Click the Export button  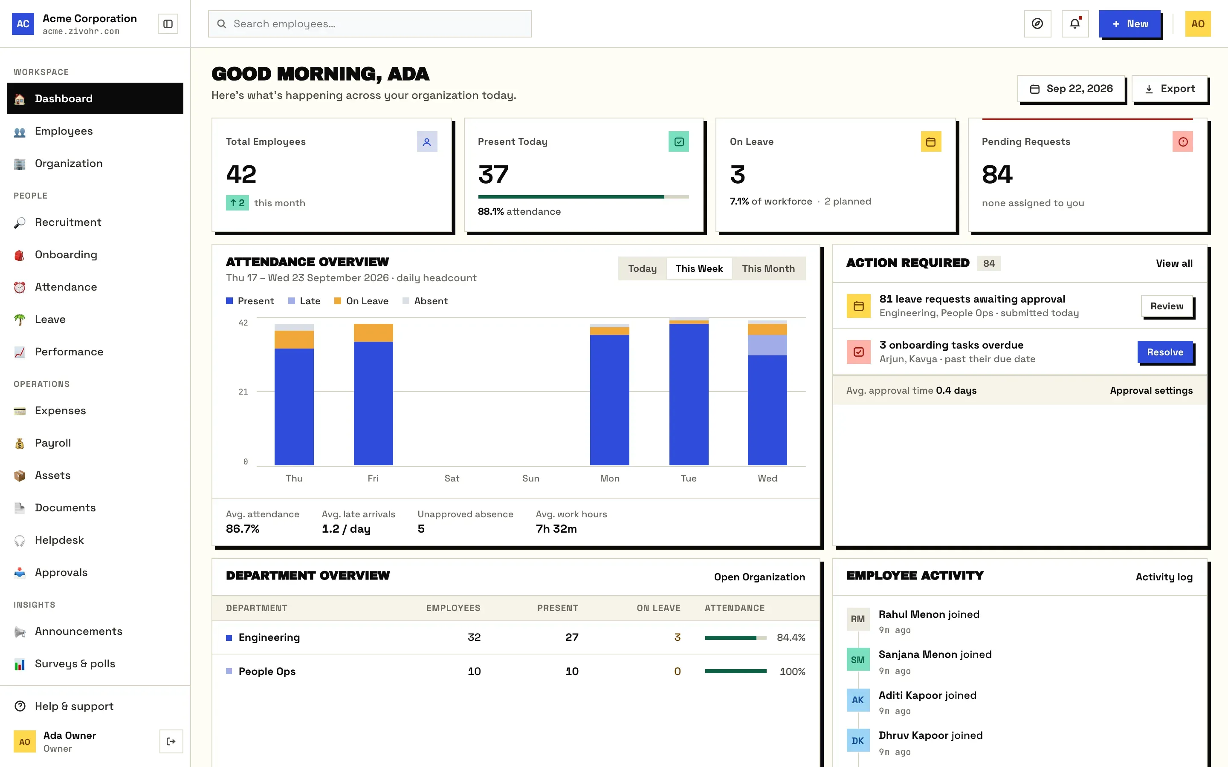[x=1170, y=89]
